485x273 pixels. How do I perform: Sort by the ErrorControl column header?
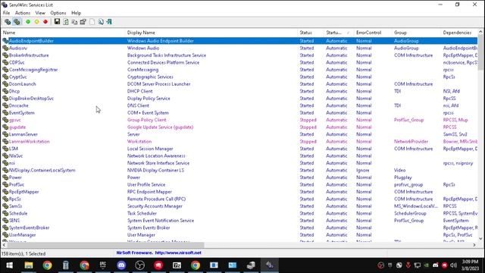[372, 33]
